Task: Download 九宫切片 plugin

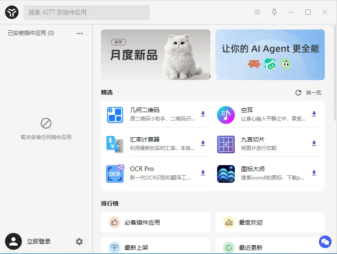Action: click(314, 143)
